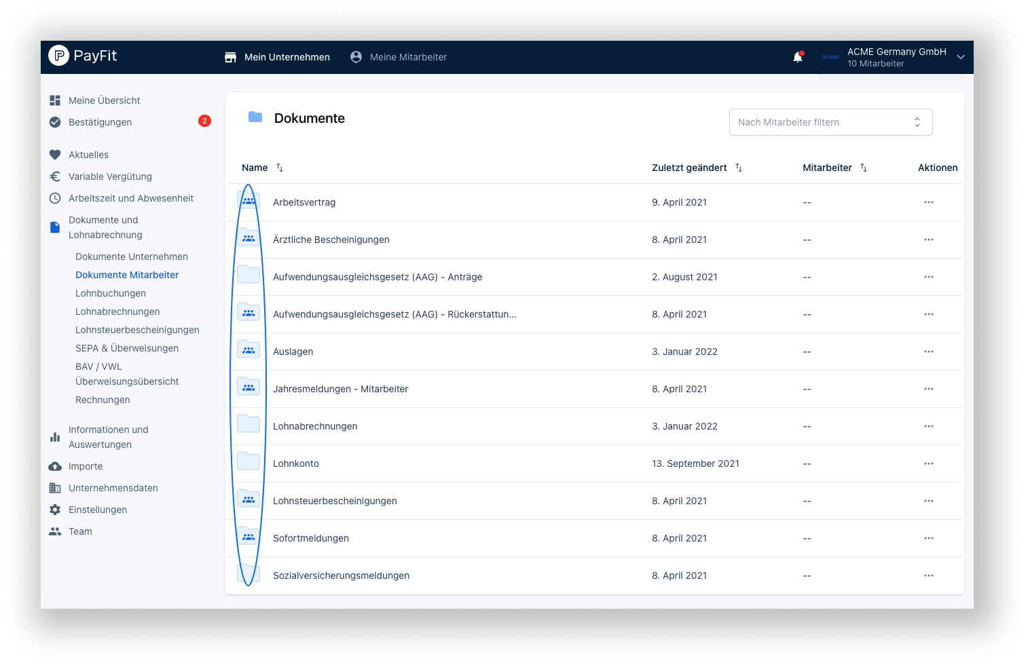Image resolution: width=1028 pixels, height=663 pixels.
Task: Open the Lohnkonto folder icon
Action: tap(249, 461)
